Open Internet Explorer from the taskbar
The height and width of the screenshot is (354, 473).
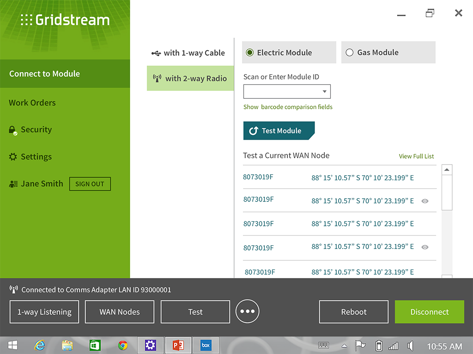[40, 345]
